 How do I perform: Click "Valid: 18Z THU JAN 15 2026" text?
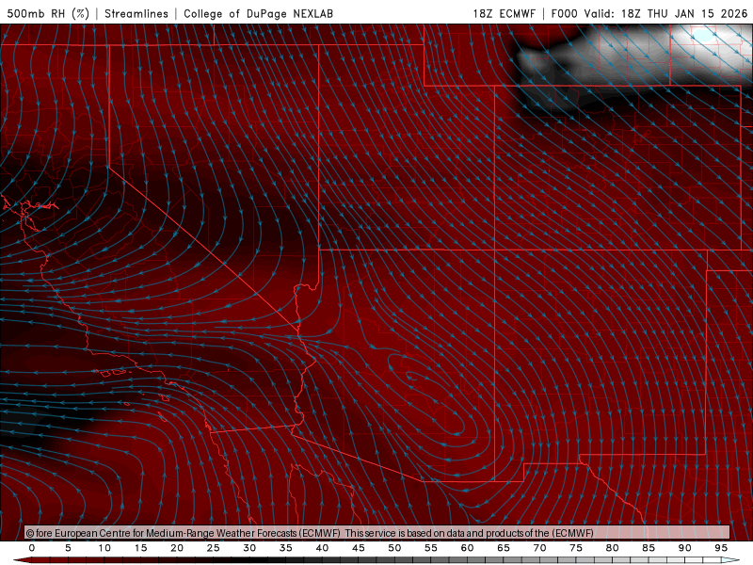tap(665, 13)
